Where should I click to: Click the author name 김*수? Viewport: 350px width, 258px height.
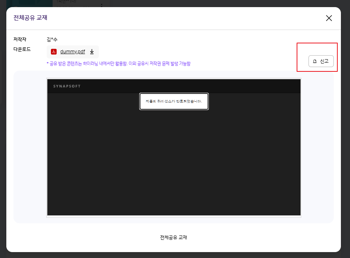pyautogui.click(x=52, y=39)
